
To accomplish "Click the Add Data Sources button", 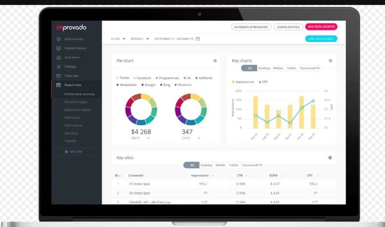I will coord(321,27).
